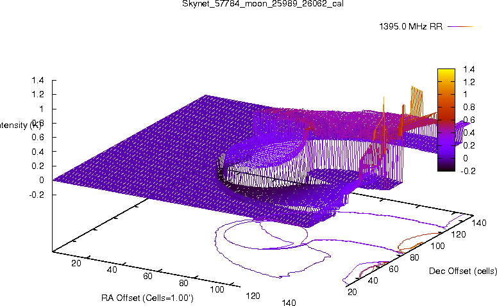Click color bar label 0.8

469,108
